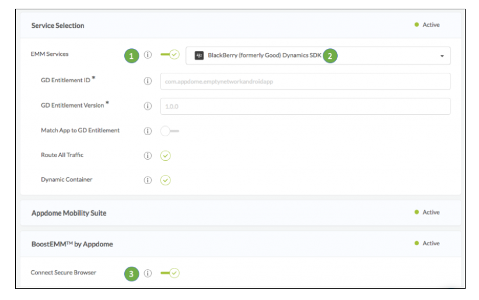Click Active status in Appdome Mobility Suite
Image resolution: width=479 pixels, height=300 pixels.
[427, 212]
